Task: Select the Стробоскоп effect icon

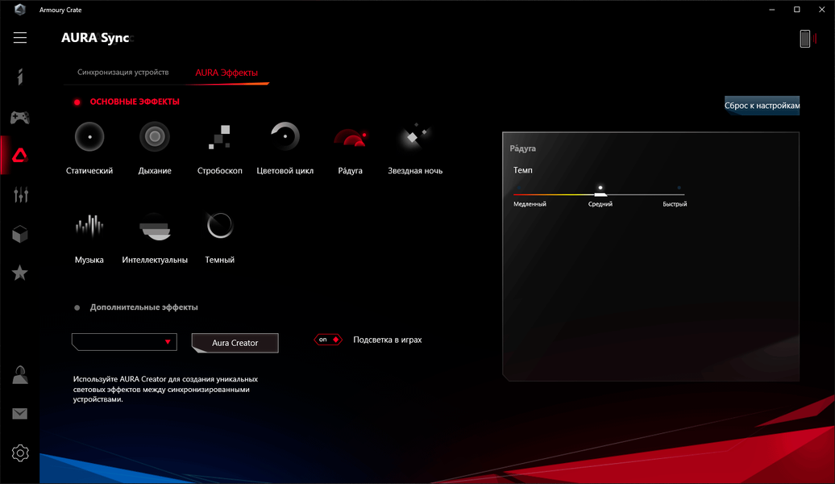Action: coord(219,136)
